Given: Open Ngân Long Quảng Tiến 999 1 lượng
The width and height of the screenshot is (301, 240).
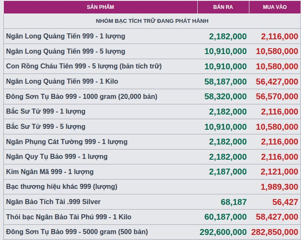Looking at the screenshot, I should pos(66,36).
